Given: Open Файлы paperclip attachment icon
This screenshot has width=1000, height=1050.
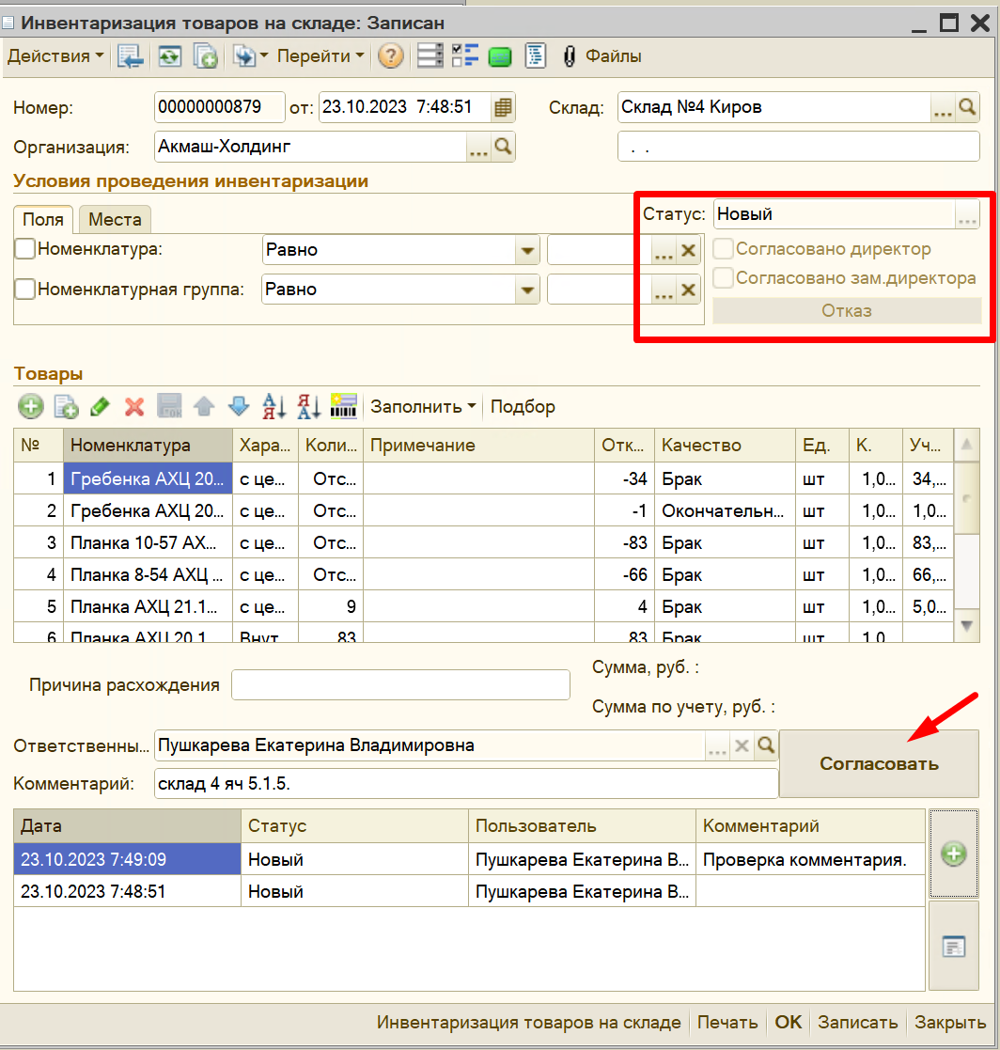Looking at the screenshot, I should (569, 56).
